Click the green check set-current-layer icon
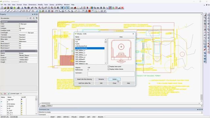210x118 pixels. (x=9, y=94)
